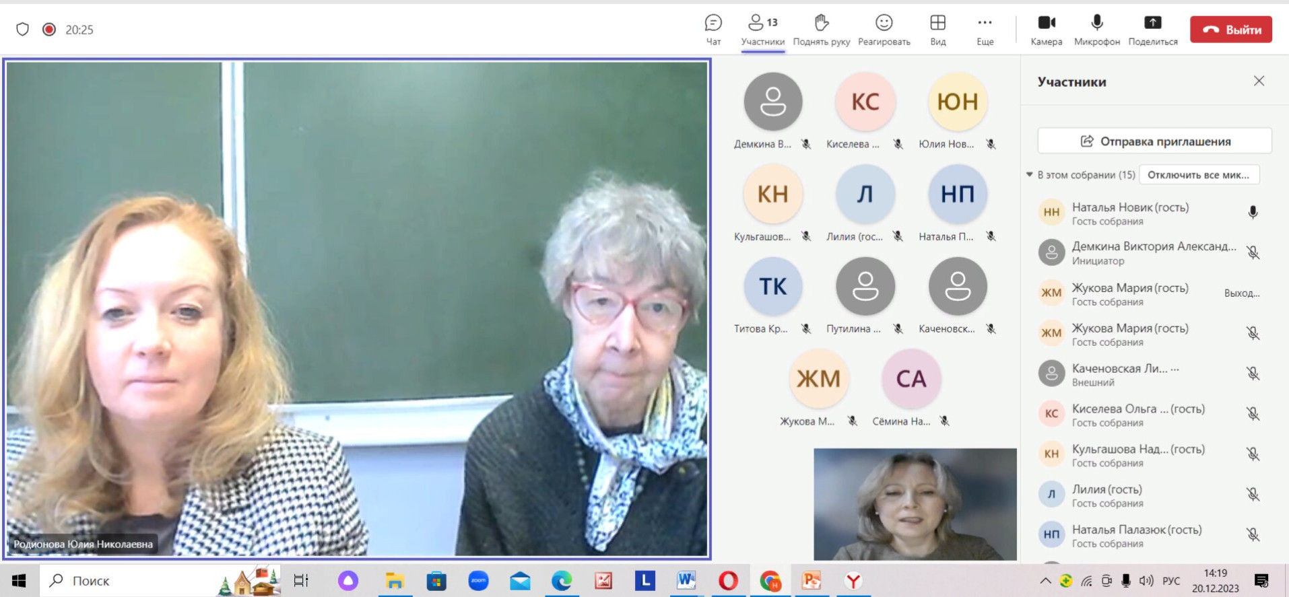Share screen with the Share icon
Viewport: 1289px width, 597px height.
[1152, 30]
